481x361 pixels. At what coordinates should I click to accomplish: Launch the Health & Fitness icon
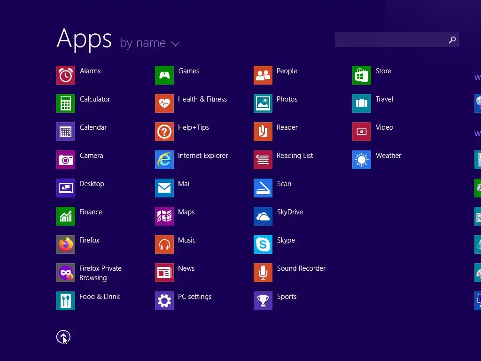(x=164, y=103)
